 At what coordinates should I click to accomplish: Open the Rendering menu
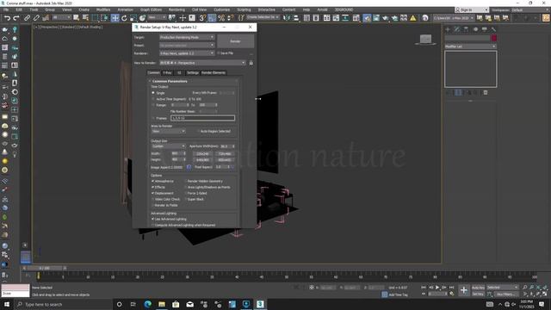pos(176,9)
